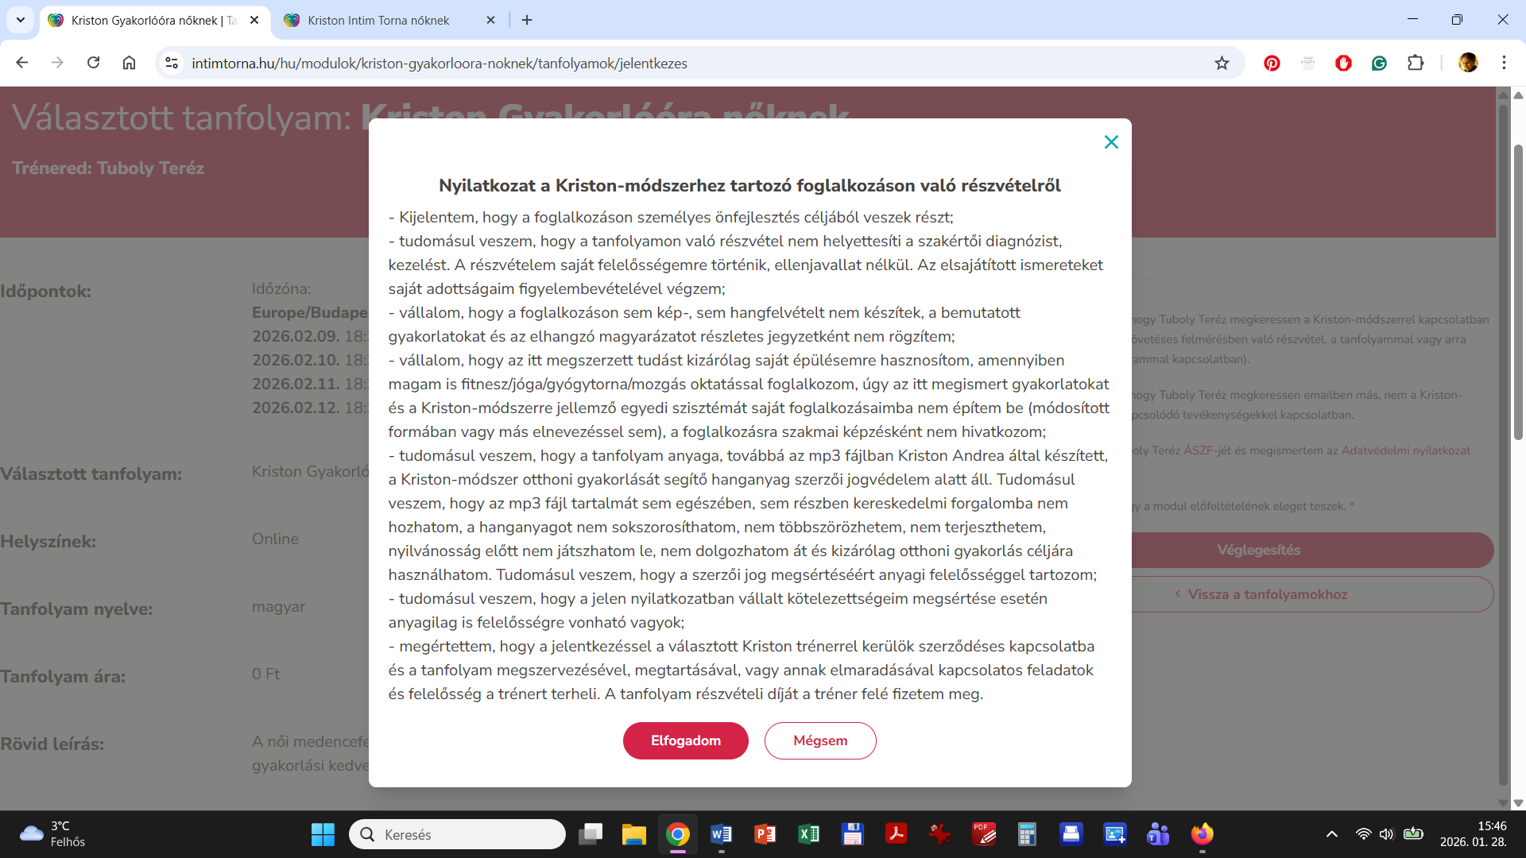
Task: Close the declaration dialog with X icon
Action: (x=1111, y=142)
